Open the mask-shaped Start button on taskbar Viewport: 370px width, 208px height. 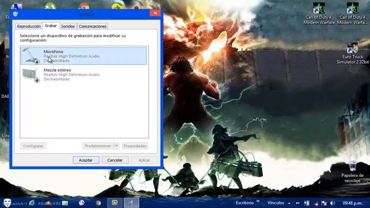pyautogui.click(x=8, y=203)
